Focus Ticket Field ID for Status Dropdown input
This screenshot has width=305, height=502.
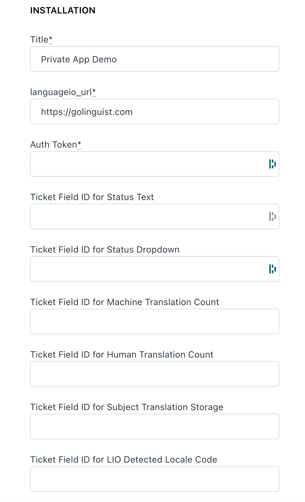[155, 269]
